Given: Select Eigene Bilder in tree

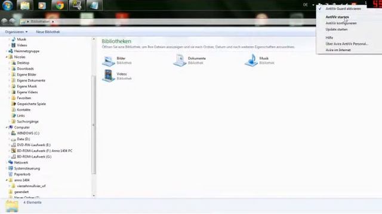Looking at the screenshot, I should click(x=26, y=74).
